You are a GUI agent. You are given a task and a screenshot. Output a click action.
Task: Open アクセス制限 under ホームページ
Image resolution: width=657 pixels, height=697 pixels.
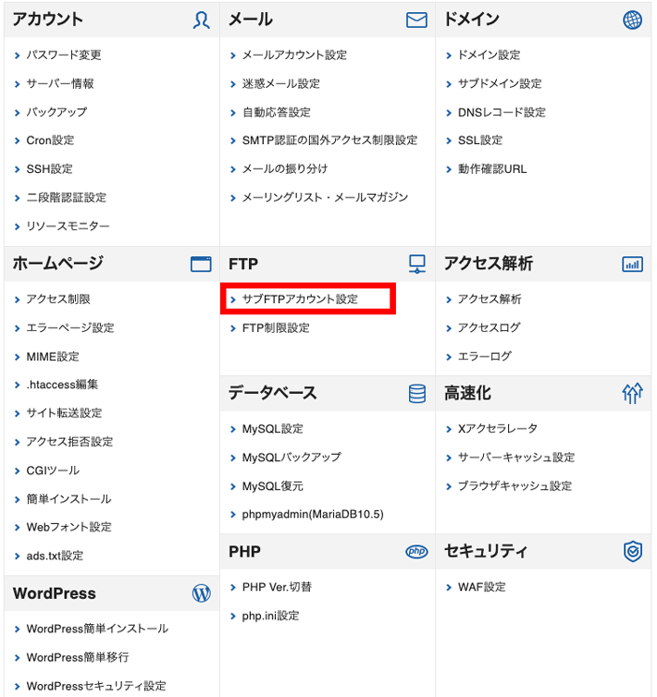pyautogui.click(x=58, y=300)
